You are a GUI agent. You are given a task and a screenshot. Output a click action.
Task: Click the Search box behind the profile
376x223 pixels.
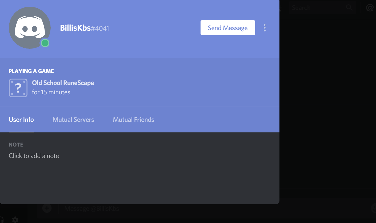point(323,8)
